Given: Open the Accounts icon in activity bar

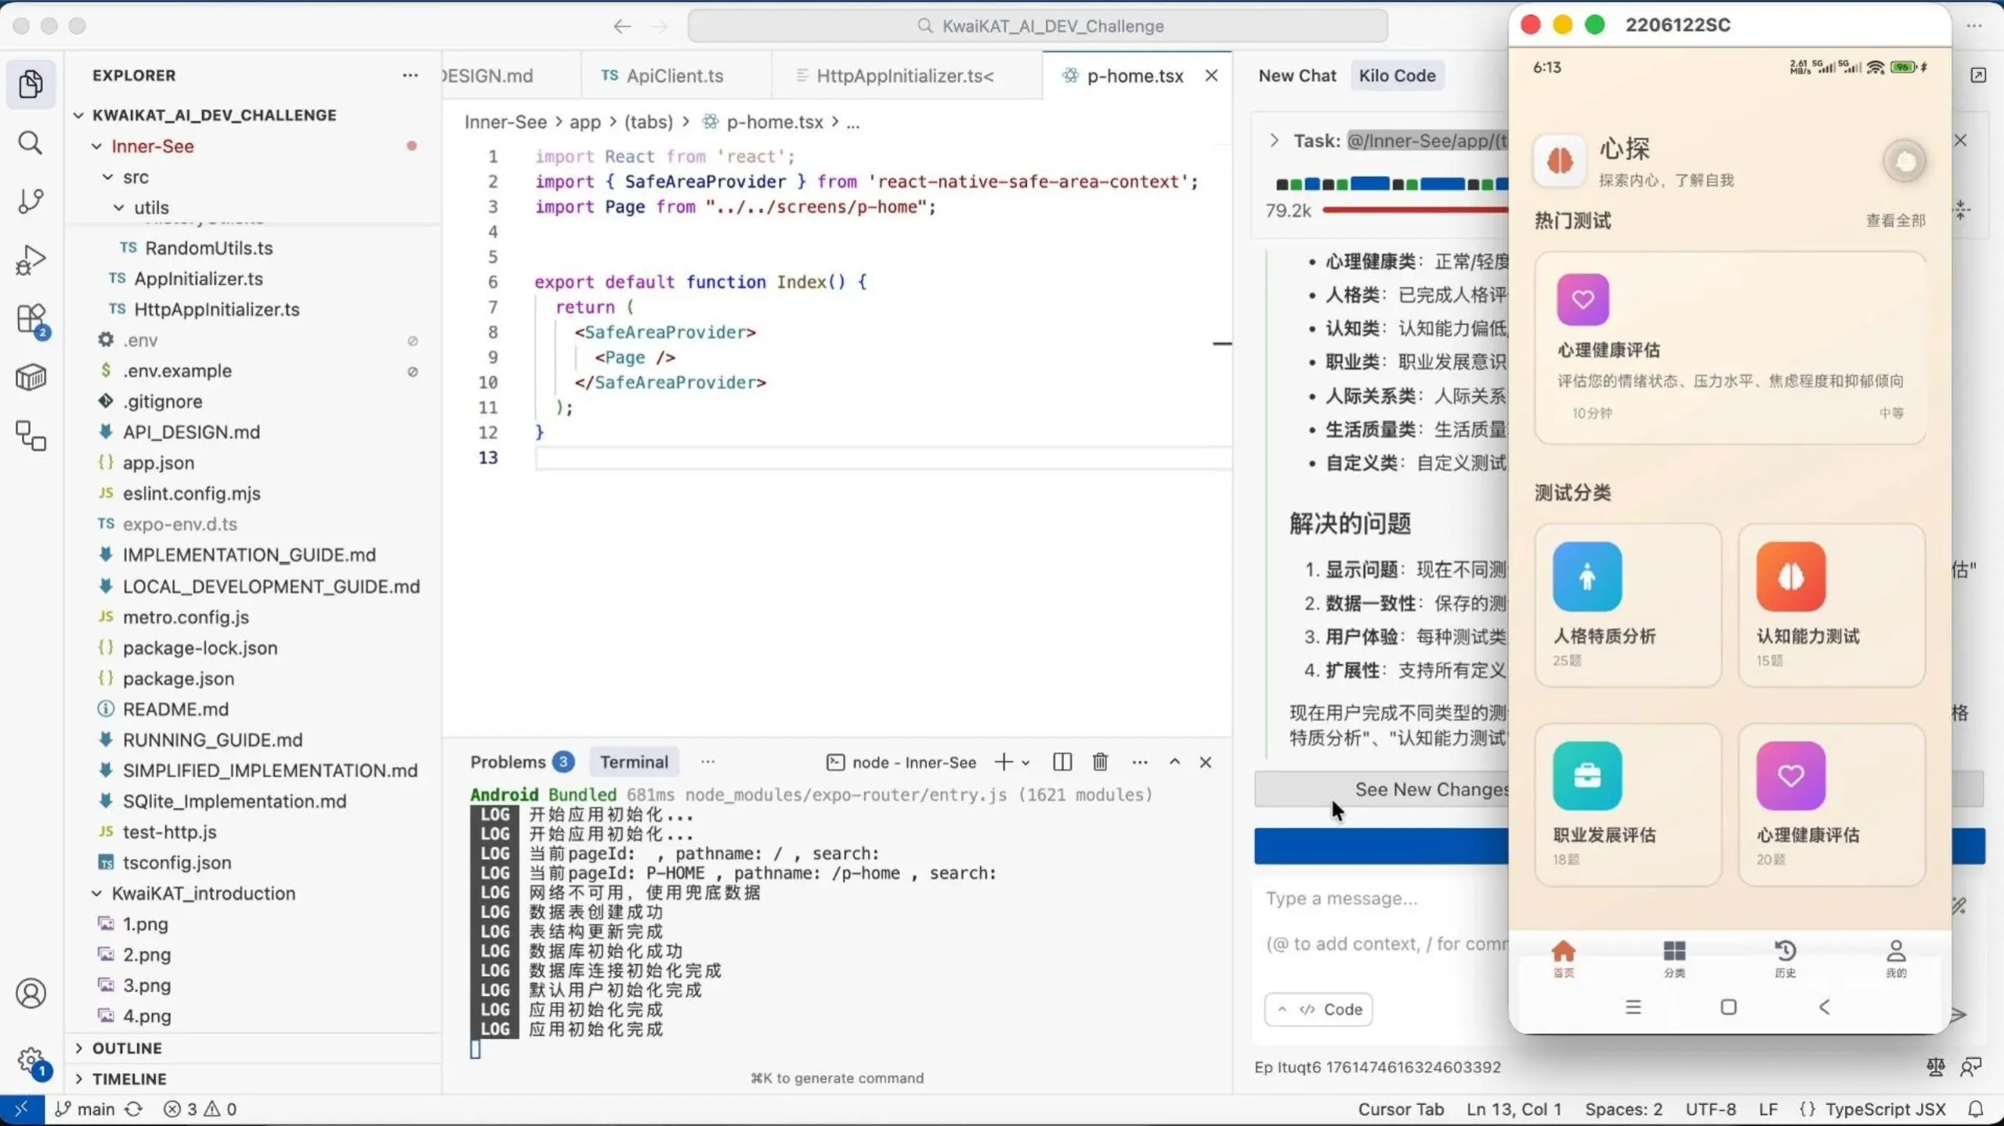Looking at the screenshot, I should tap(31, 993).
